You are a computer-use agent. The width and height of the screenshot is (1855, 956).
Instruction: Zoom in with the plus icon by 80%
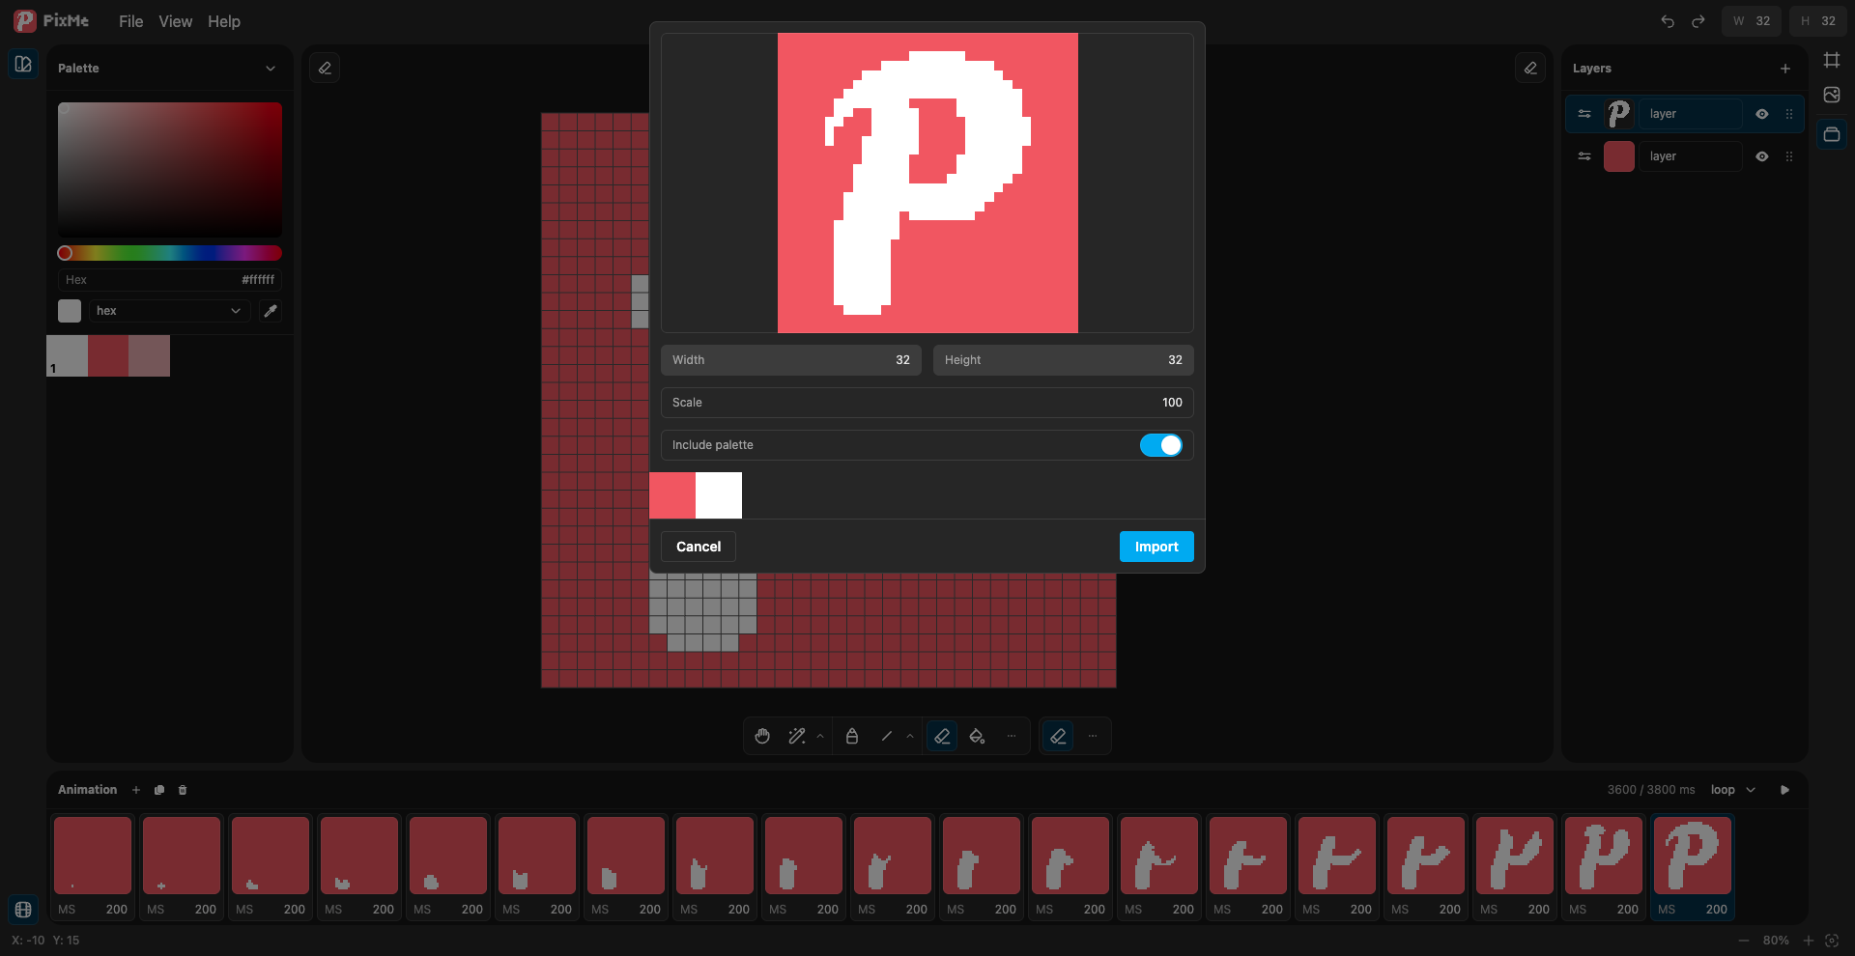tap(1809, 941)
